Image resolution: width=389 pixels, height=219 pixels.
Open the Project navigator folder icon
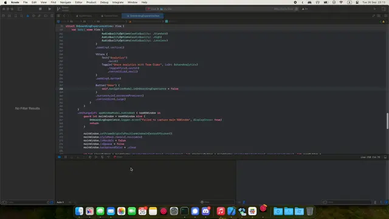tap(4, 16)
